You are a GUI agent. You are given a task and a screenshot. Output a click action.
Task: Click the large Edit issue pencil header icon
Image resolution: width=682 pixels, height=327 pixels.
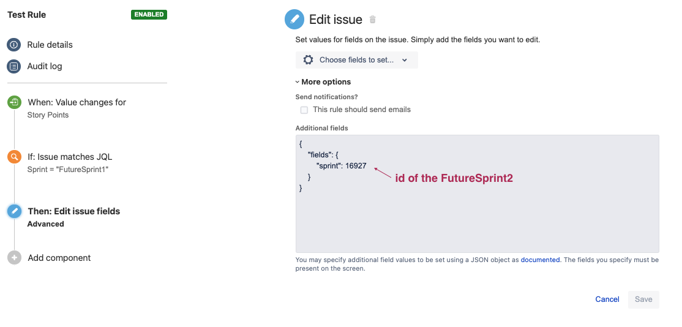point(294,20)
